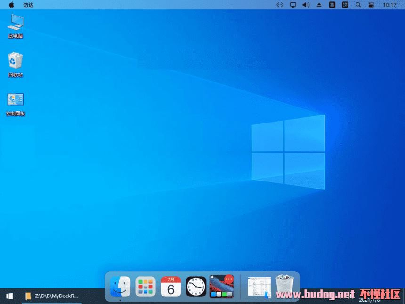Open Finder from the dock
The width and height of the screenshot is (405, 304).
pyautogui.click(x=120, y=287)
